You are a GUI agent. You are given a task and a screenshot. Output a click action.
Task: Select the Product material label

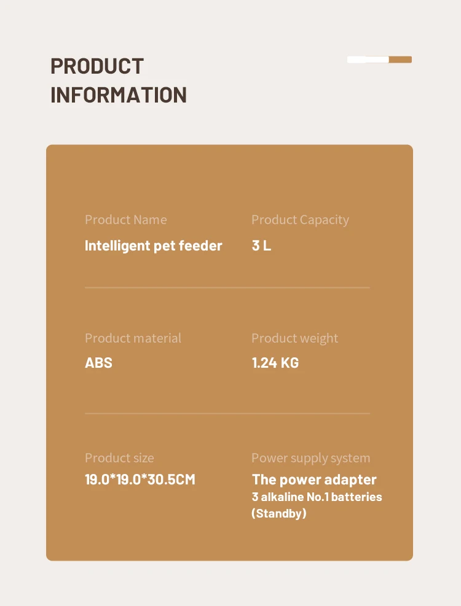click(133, 338)
